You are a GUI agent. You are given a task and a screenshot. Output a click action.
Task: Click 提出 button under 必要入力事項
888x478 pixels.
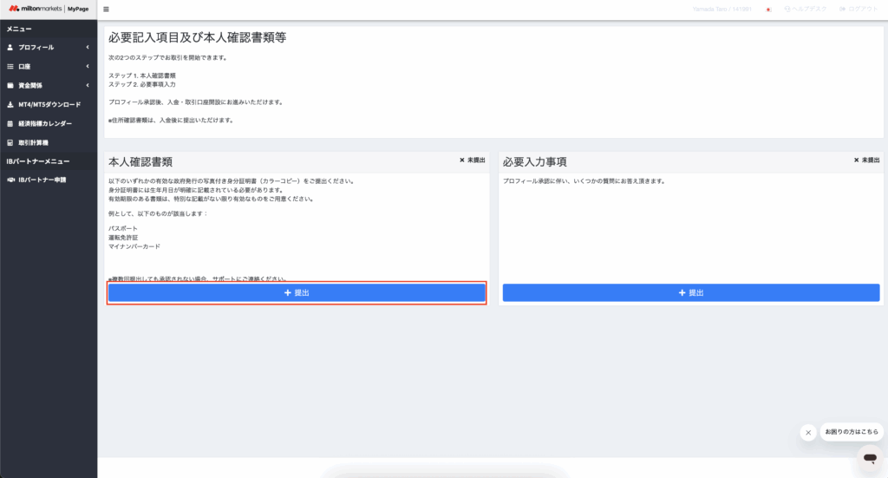pos(691,293)
